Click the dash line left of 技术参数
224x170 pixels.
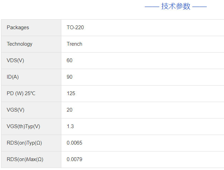152,7
